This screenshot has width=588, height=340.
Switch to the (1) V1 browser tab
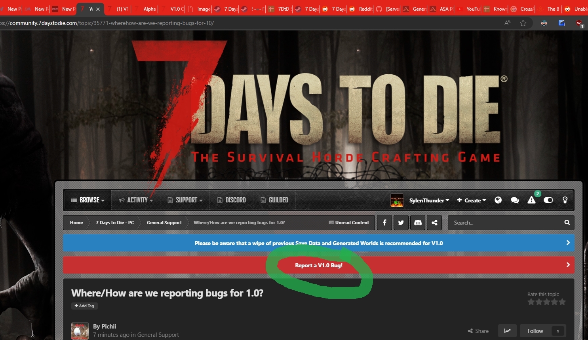coord(118,9)
